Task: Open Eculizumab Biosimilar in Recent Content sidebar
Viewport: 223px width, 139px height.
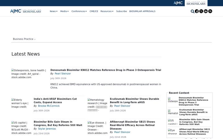Action: click(x=193, y=112)
